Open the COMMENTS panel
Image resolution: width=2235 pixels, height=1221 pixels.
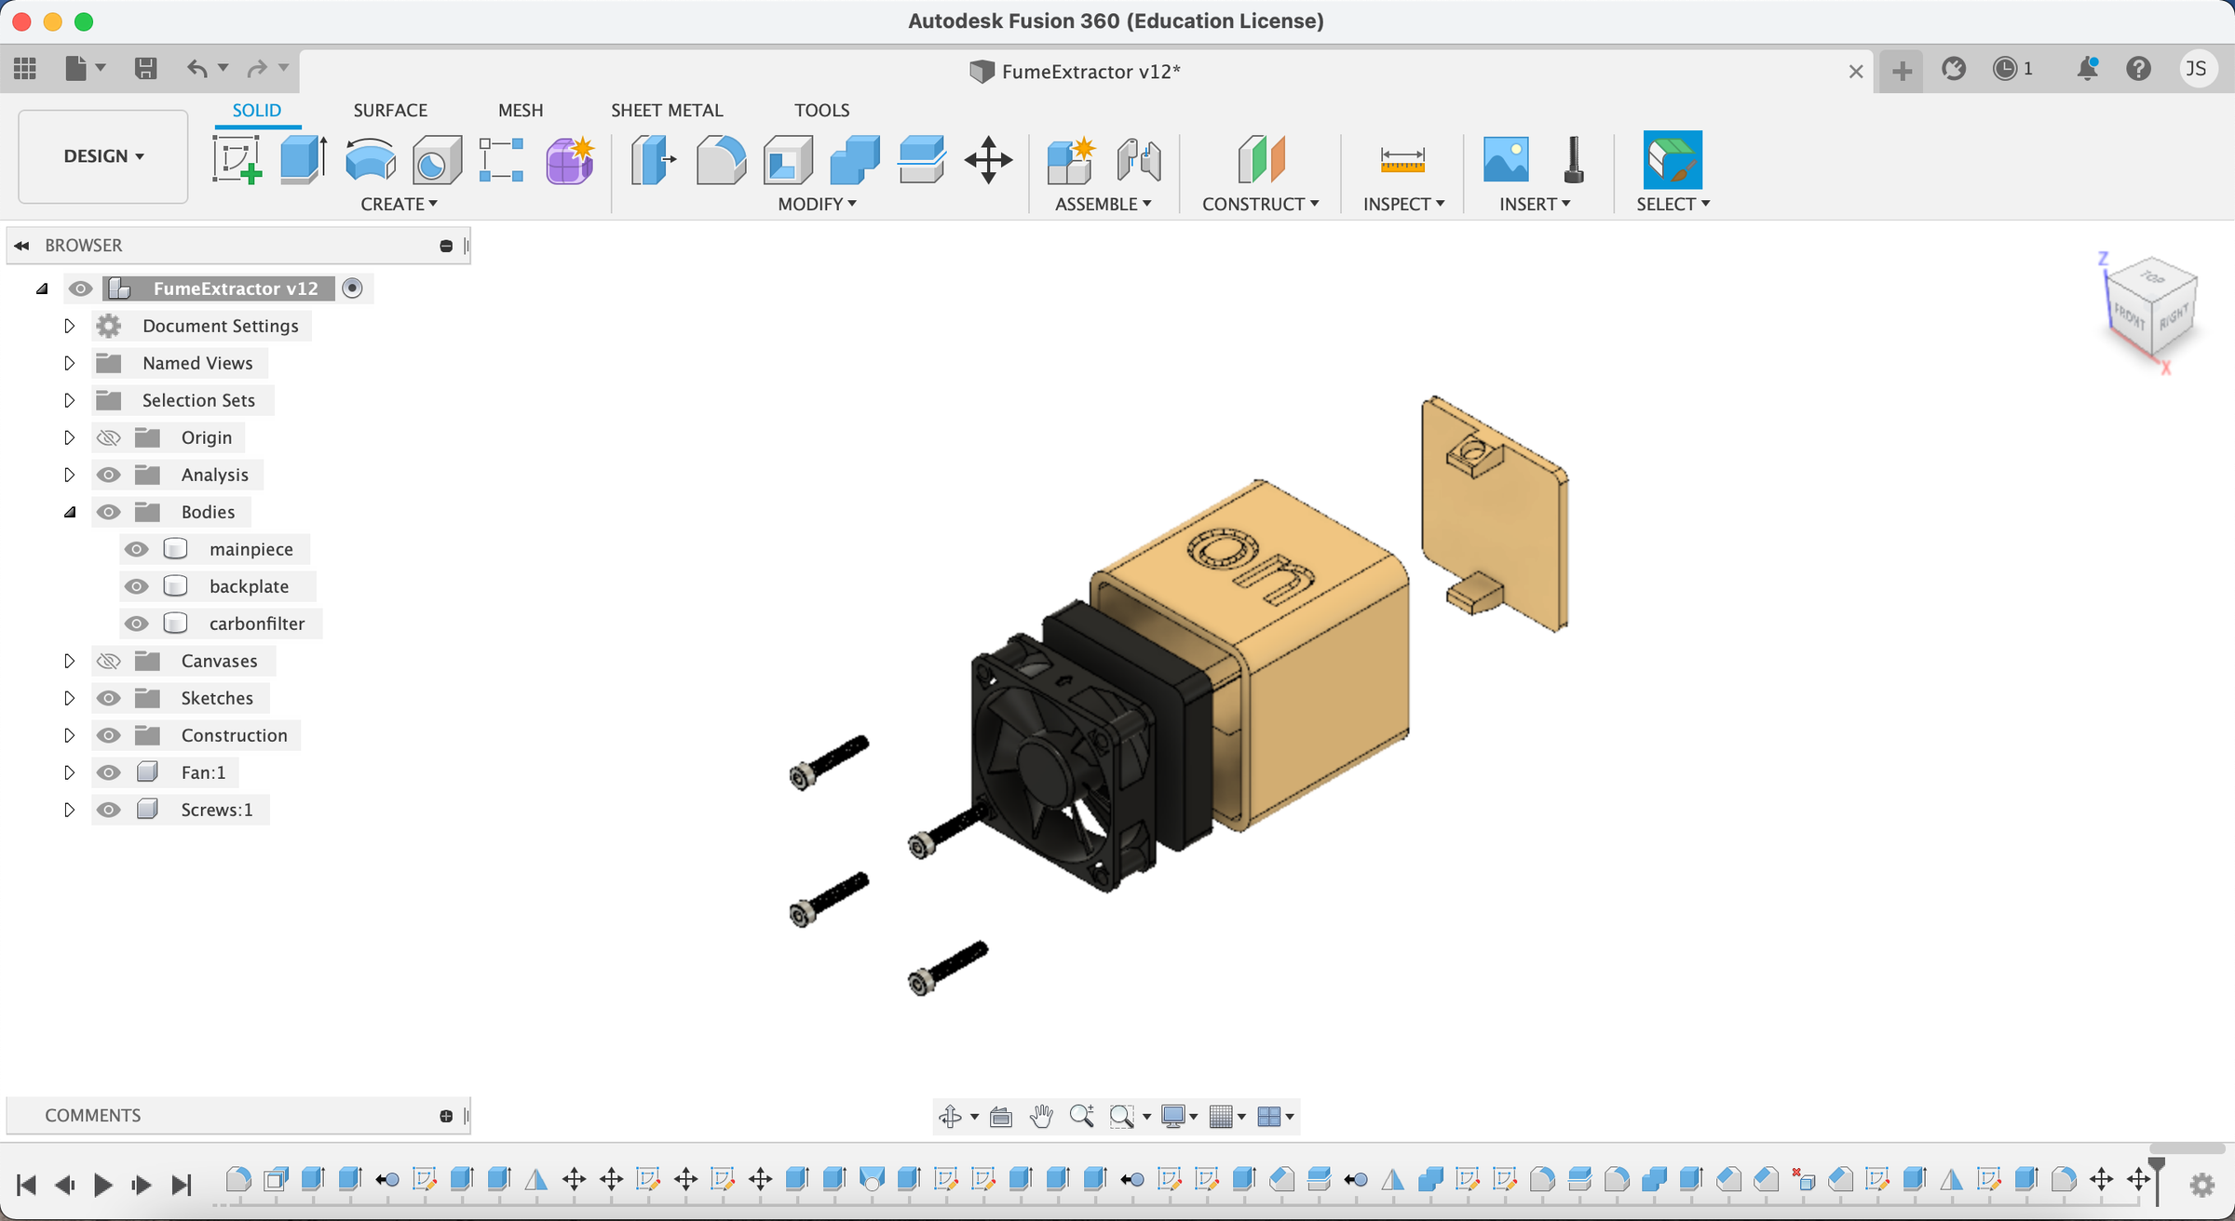[x=93, y=1115]
